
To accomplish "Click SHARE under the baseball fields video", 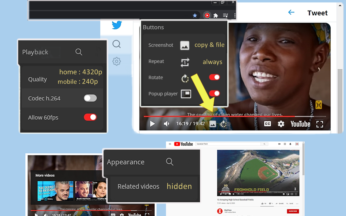I will click(280, 203).
